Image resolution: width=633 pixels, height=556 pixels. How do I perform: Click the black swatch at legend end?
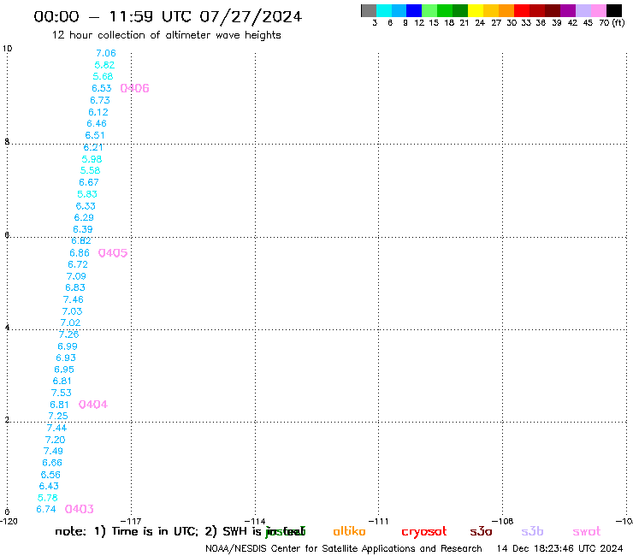pyautogui.click(x=614, y=10)
